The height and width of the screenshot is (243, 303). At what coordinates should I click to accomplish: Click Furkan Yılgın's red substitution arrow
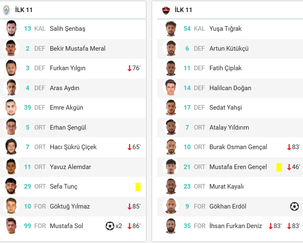129,68
